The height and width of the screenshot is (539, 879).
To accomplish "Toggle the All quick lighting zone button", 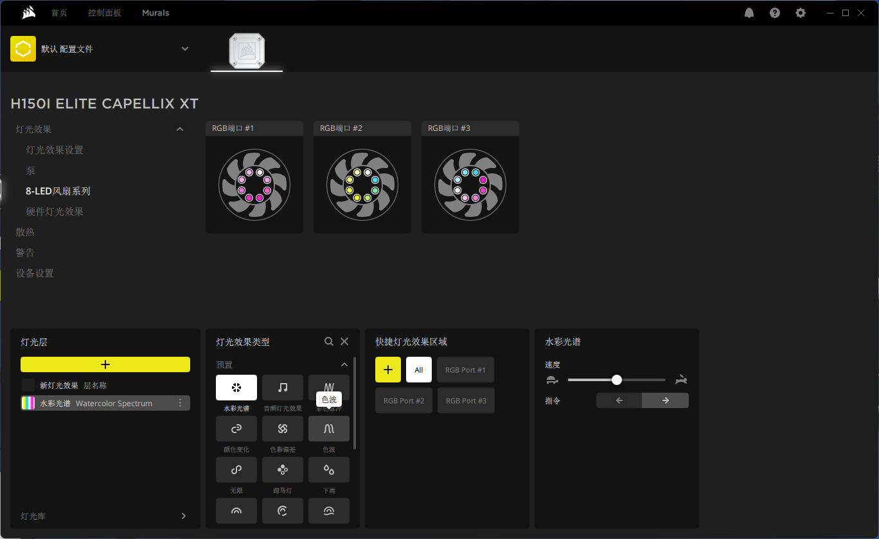I will [x=418, y=370].
